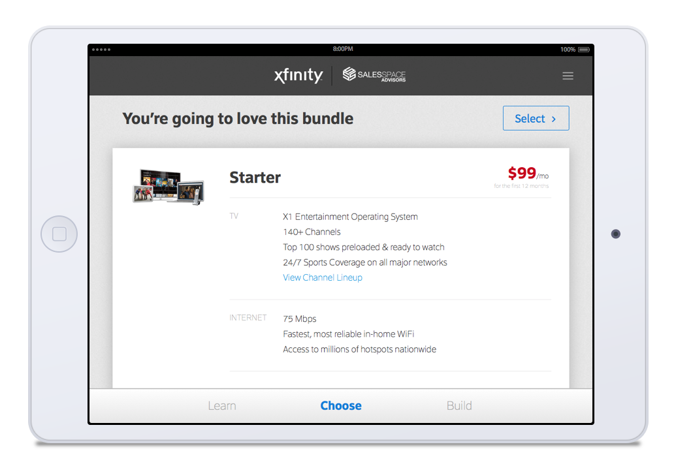This screenshot has width=676, height=468.
Task: Switch to the Learn tab
Action: tap(222, 405)
